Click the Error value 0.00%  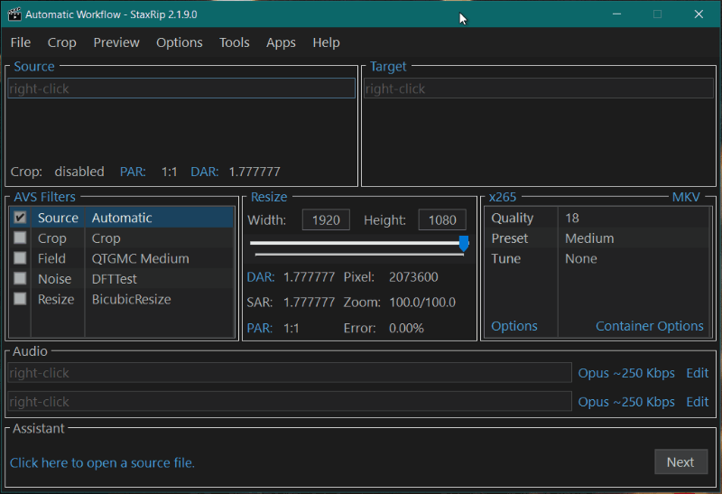pyautogui.click(x=406, y=328)
